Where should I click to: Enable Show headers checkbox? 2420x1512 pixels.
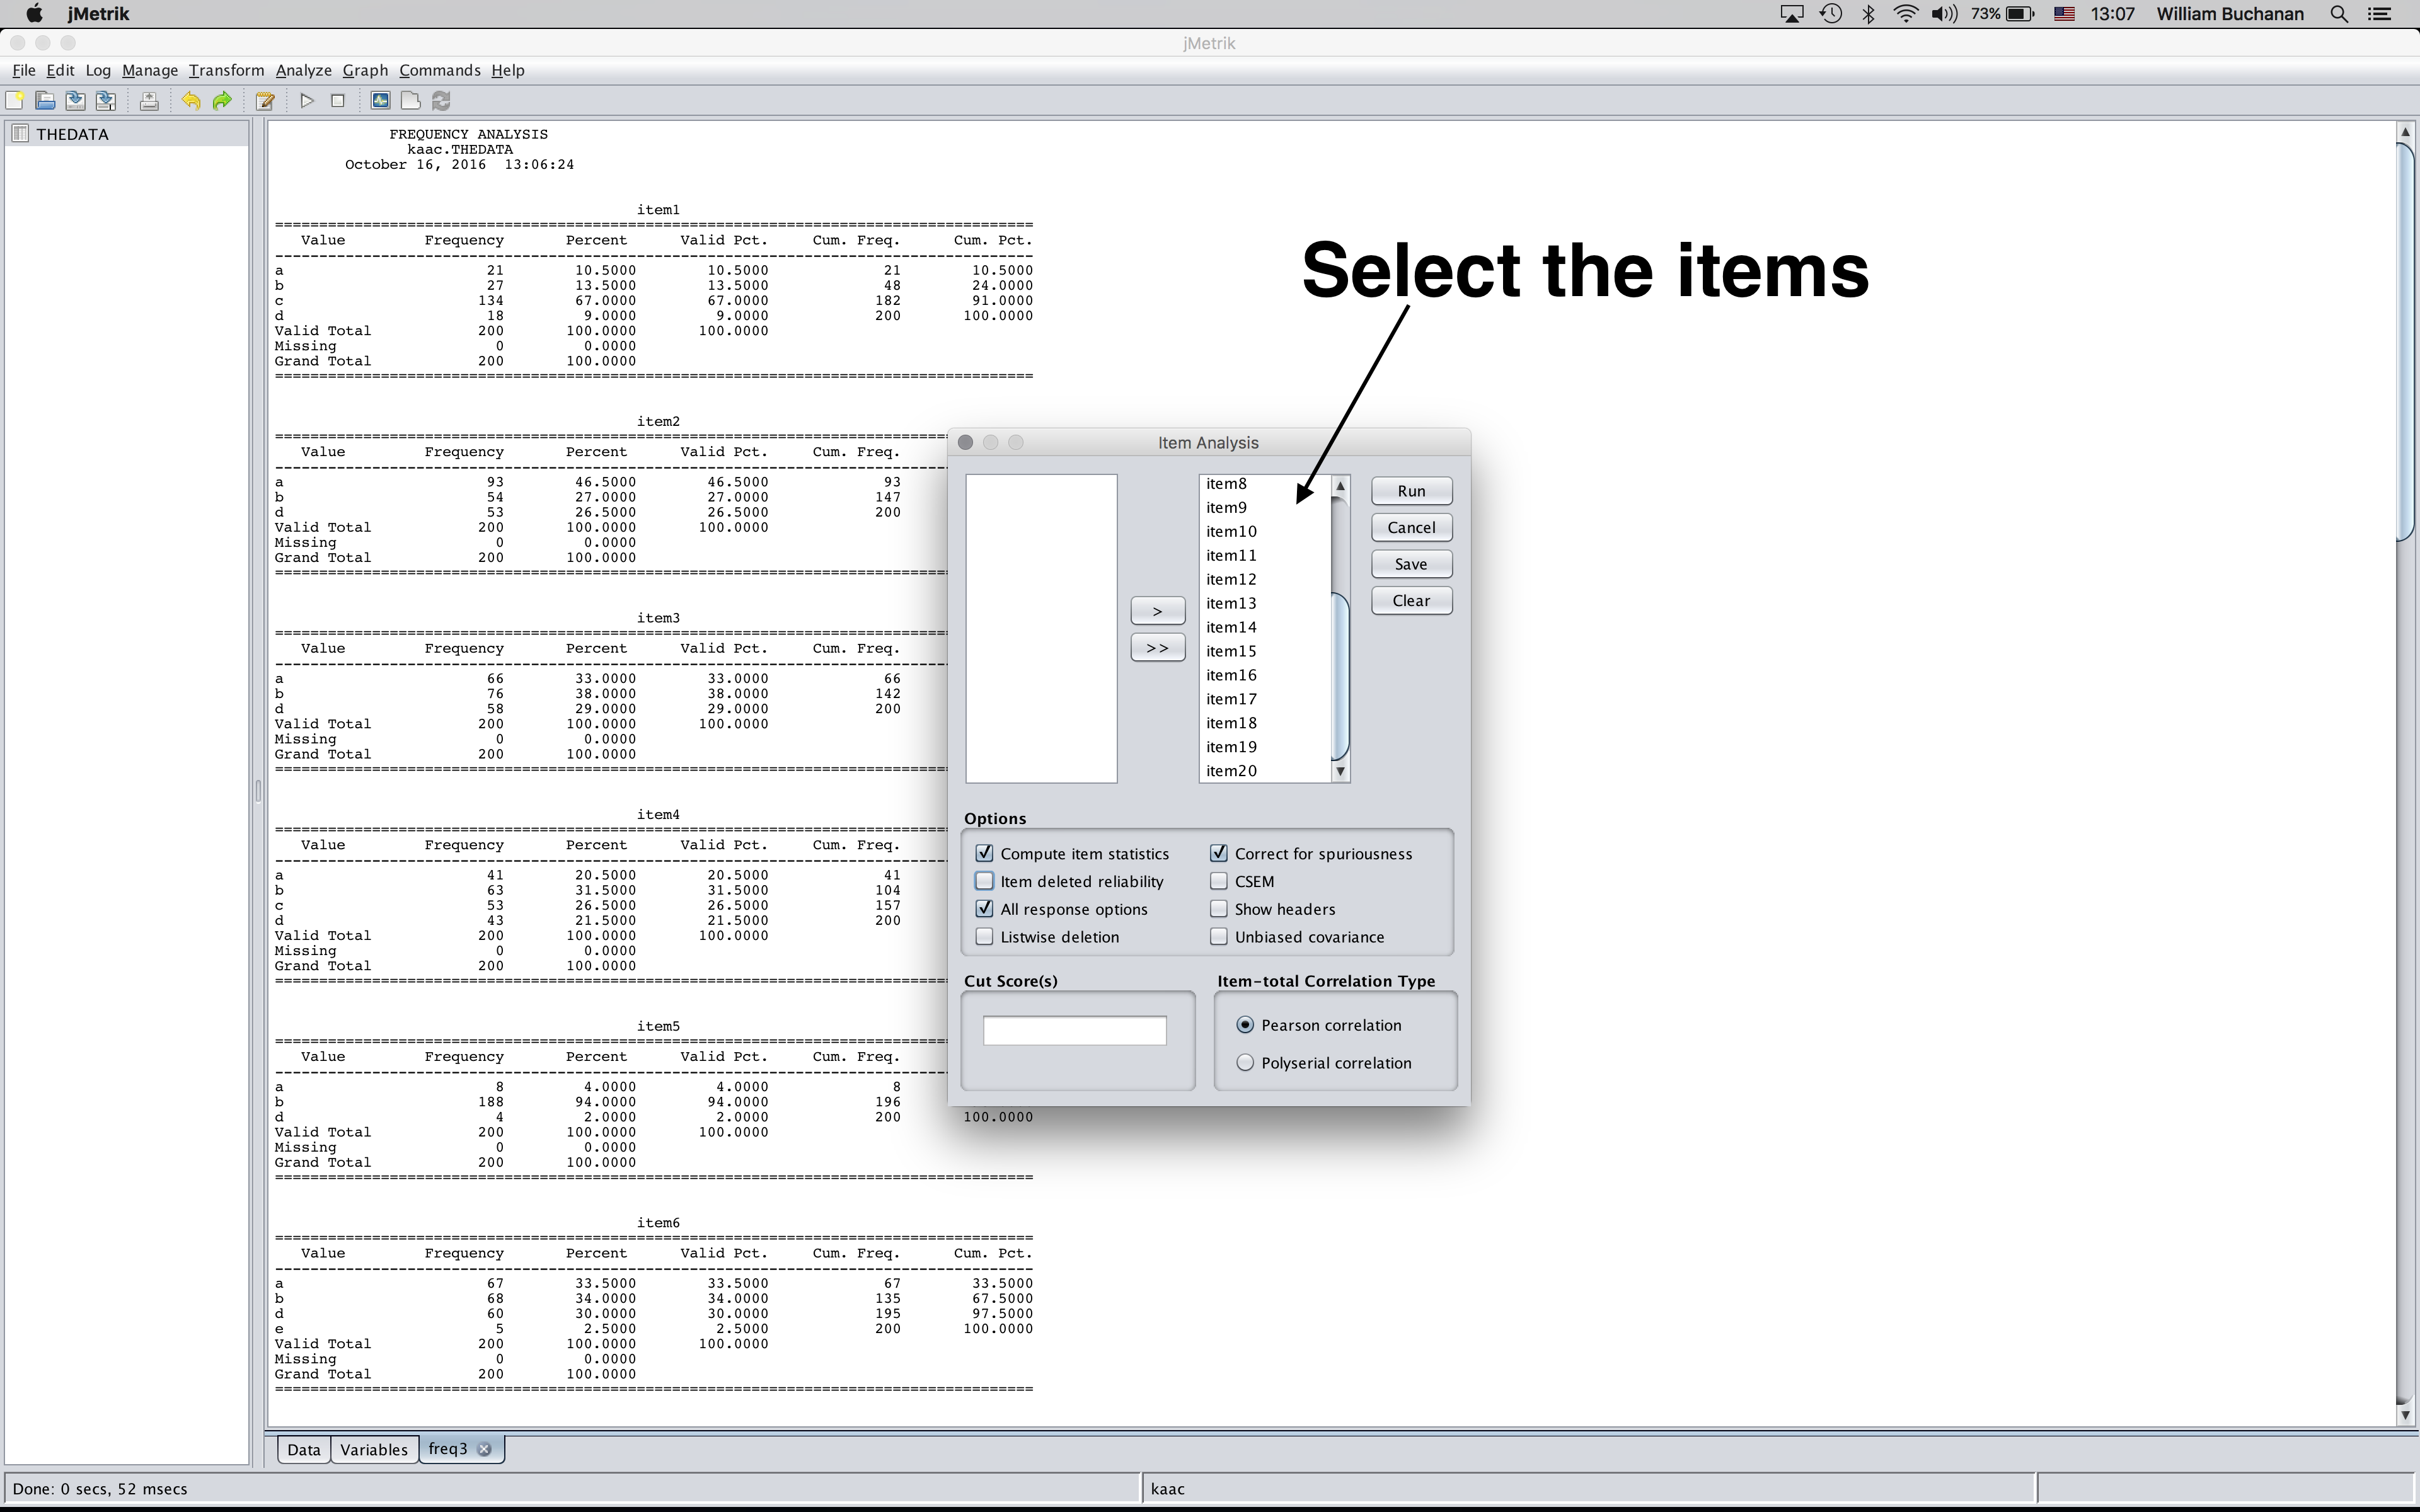pos(1218,909)
